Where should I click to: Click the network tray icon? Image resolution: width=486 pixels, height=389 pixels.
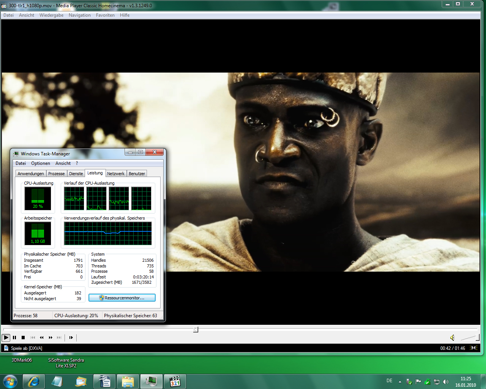tap(437, 382)
